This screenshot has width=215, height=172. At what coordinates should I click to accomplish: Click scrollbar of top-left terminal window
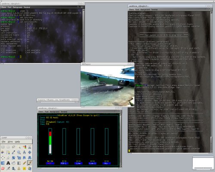click(x=84, y=36)
